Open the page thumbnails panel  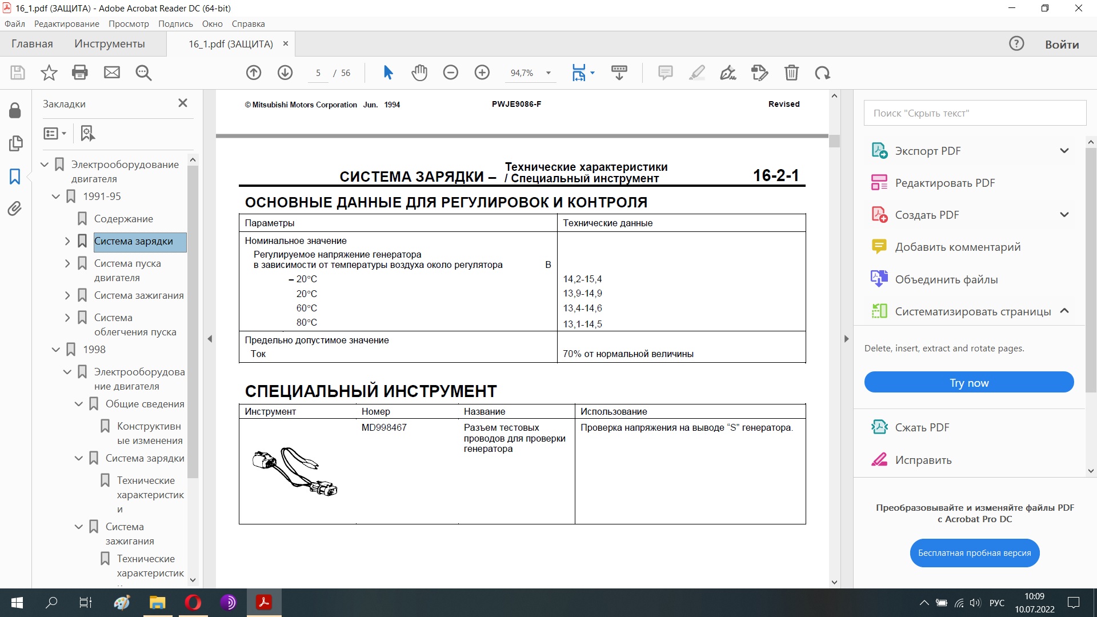coord(15,143)
